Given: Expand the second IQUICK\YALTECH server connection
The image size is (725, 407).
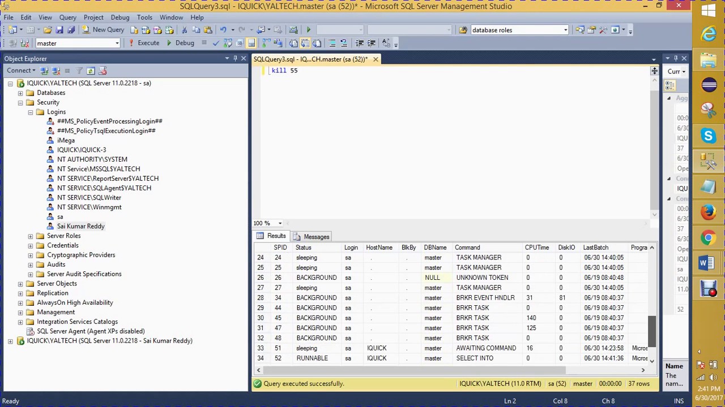Looking at the screenshot, I should click(x=10, y=341).
